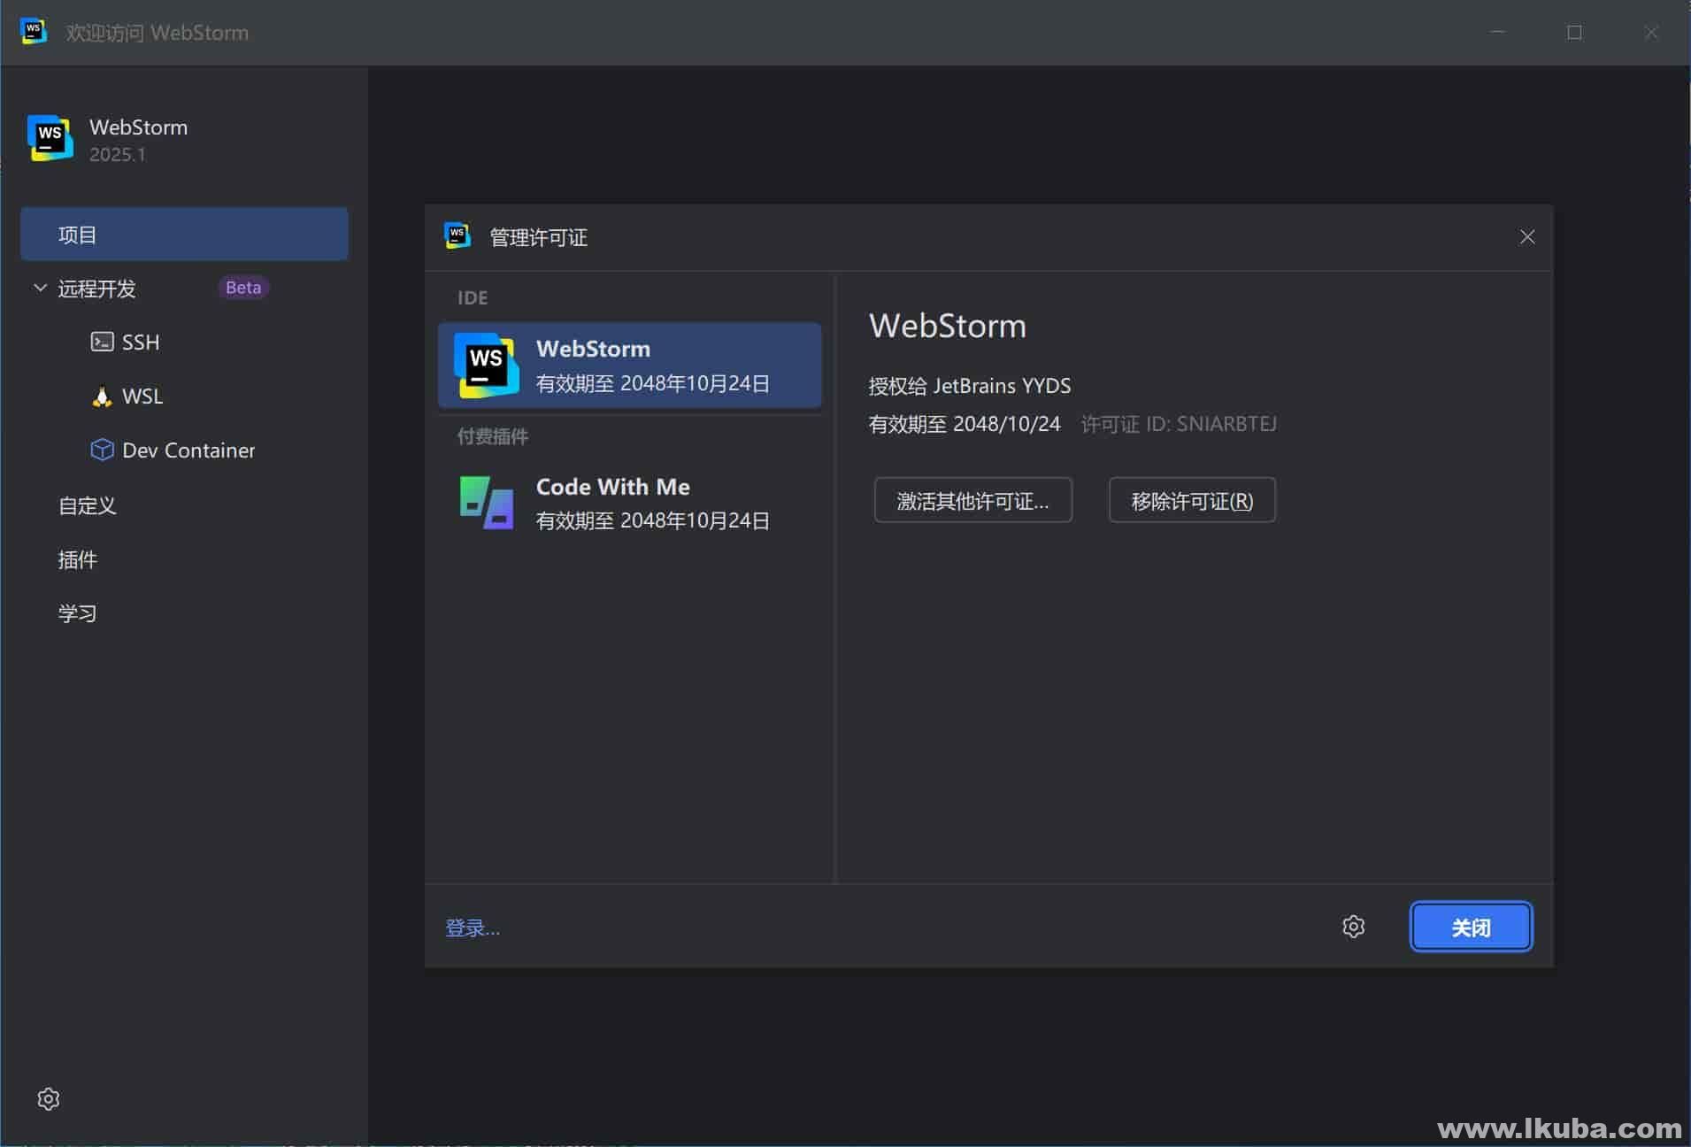Click the WebStorm logo in sidebar header
This screenshot has height=1147, width=1691.
click(x=50, y=138)
